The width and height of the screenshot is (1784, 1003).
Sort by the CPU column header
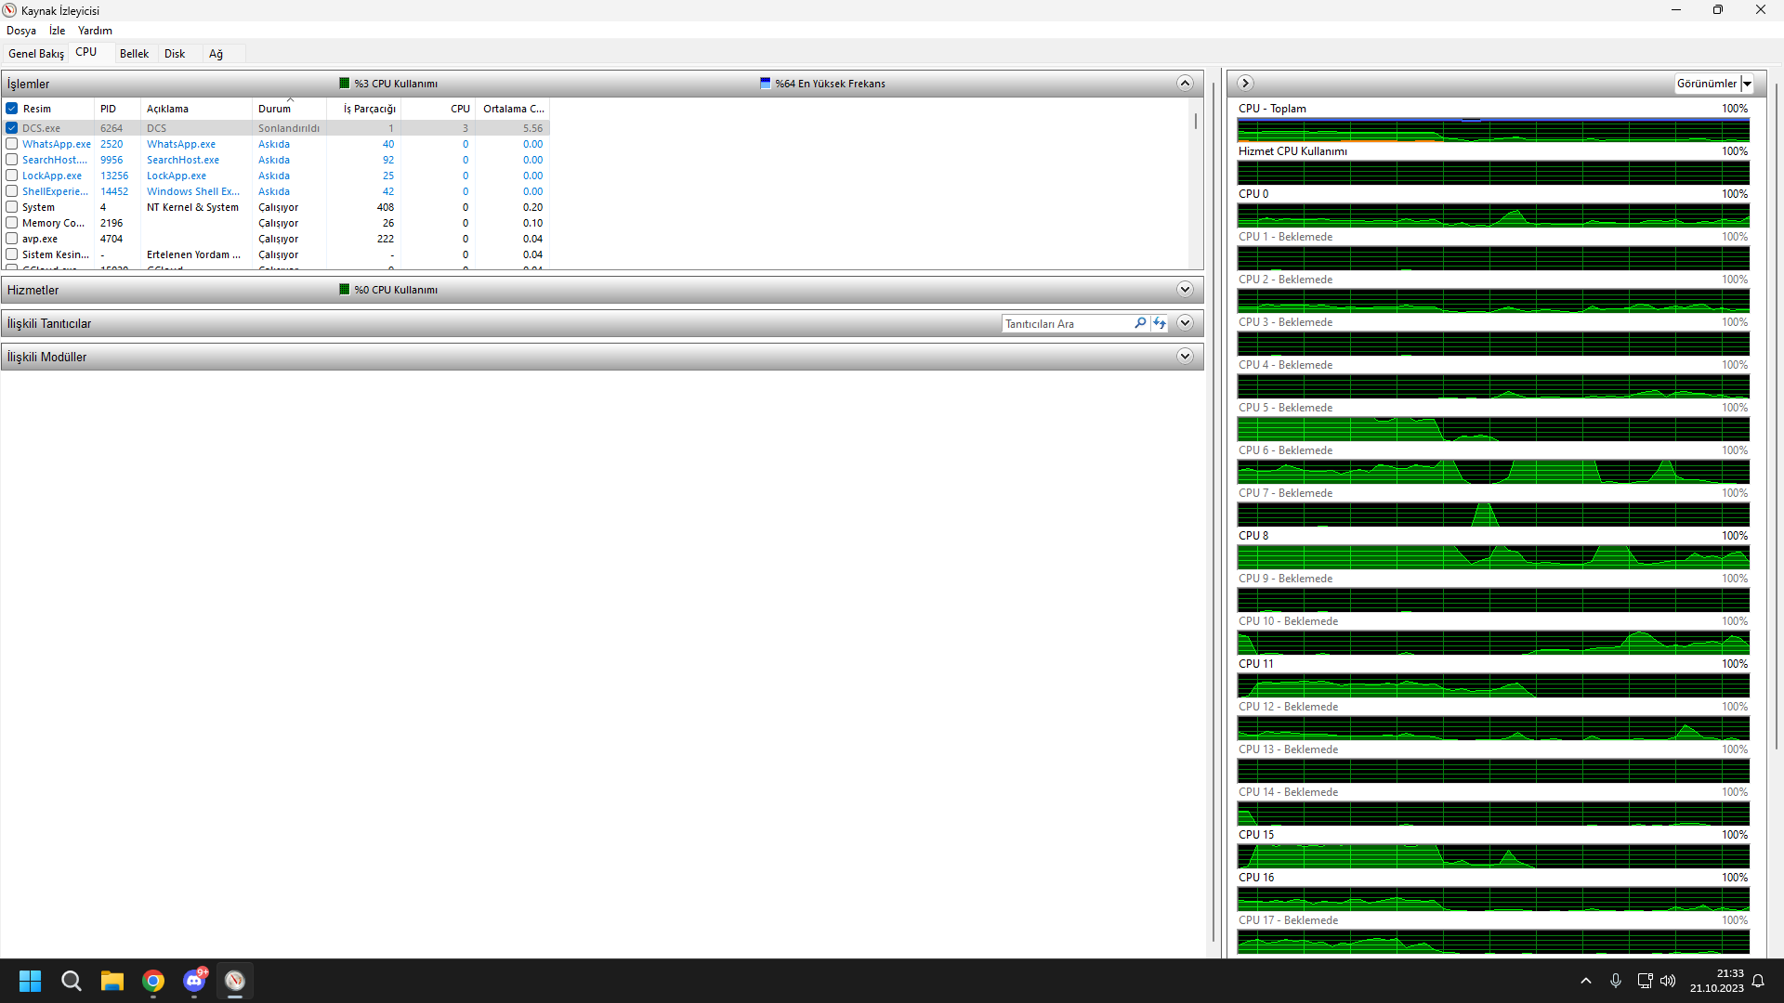coord(438,109)
